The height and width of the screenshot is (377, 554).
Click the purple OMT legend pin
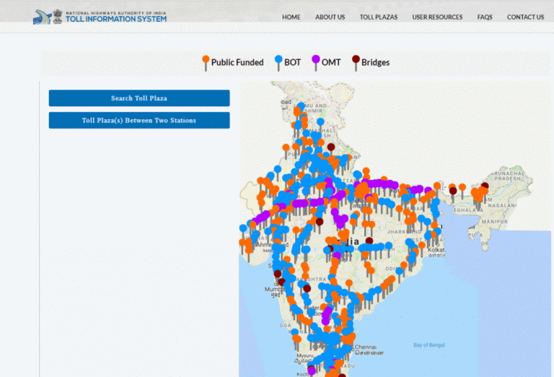click(316, 63)
